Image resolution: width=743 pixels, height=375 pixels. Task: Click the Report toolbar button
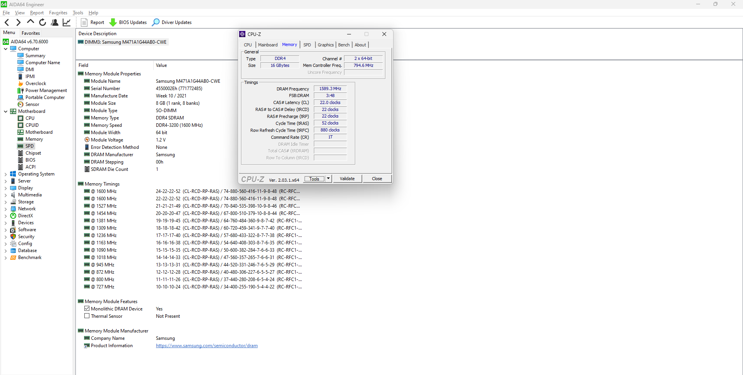pyautogui.click(x=92, y=22)
